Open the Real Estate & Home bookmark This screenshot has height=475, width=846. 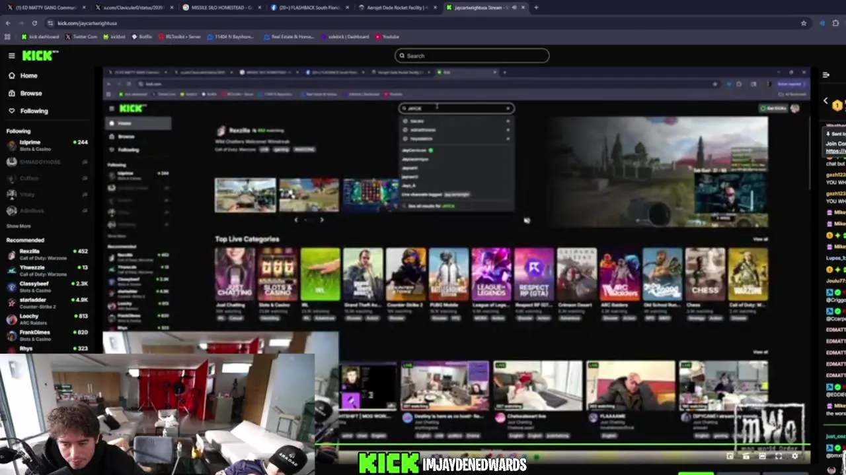pos(289,37)
